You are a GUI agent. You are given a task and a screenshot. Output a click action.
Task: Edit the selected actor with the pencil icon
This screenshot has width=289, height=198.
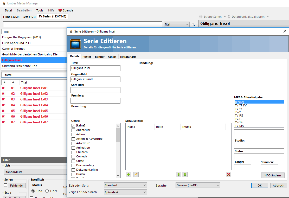click(136, 174)
